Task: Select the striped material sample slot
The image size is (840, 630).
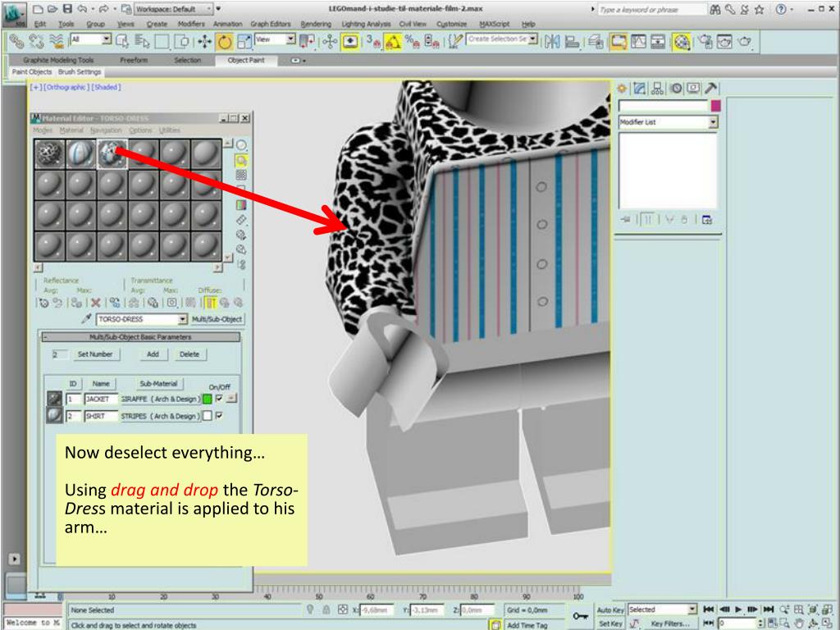Action: [x=80, y=154]
